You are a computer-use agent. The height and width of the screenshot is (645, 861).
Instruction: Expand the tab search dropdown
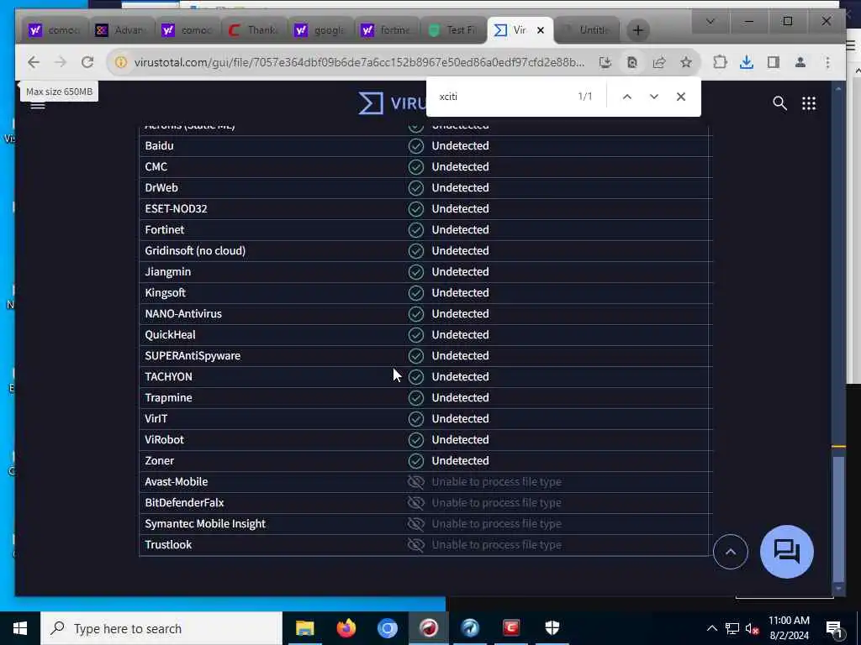click(710, 21)
